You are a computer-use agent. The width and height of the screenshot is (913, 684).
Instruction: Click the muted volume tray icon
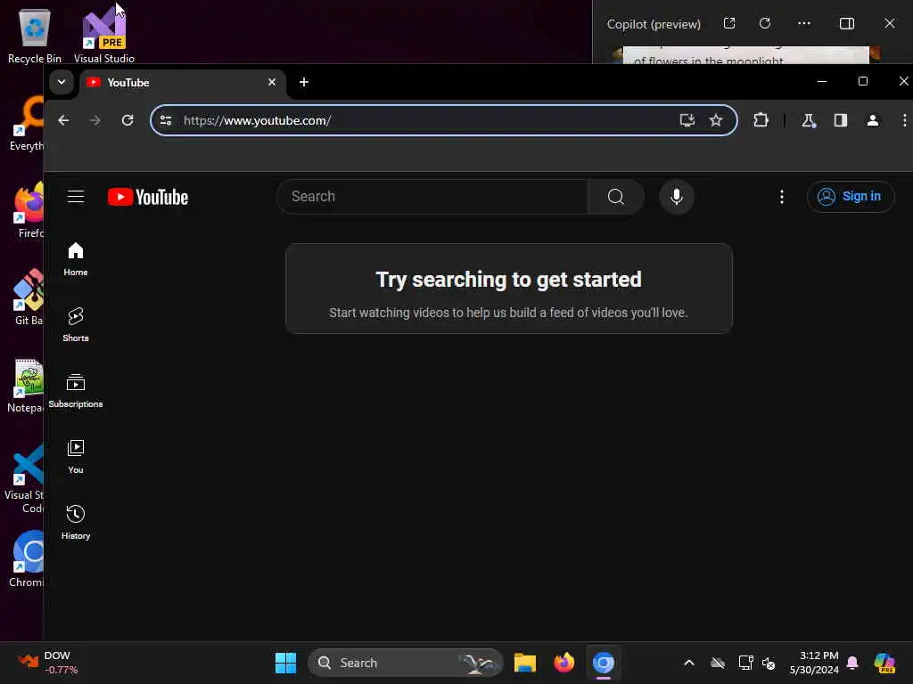tap(769, 663)
